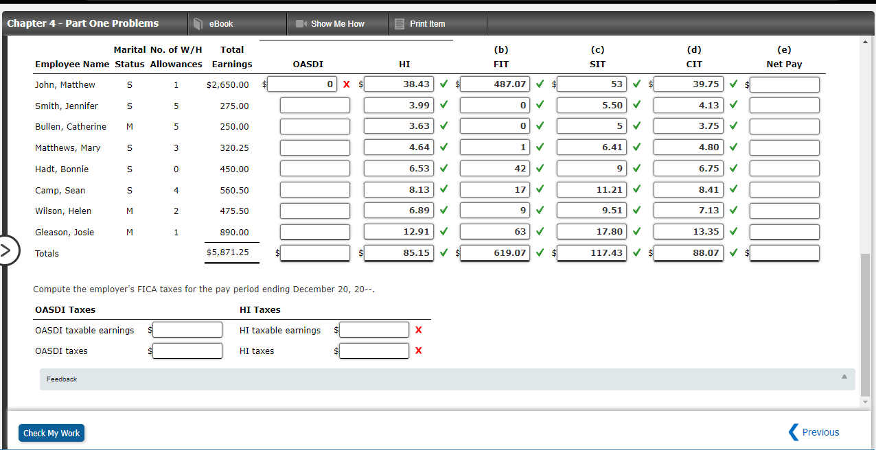Click the HI taxable earnings field
This screenshot has height=450, width=876.
[x=374, y=330]
